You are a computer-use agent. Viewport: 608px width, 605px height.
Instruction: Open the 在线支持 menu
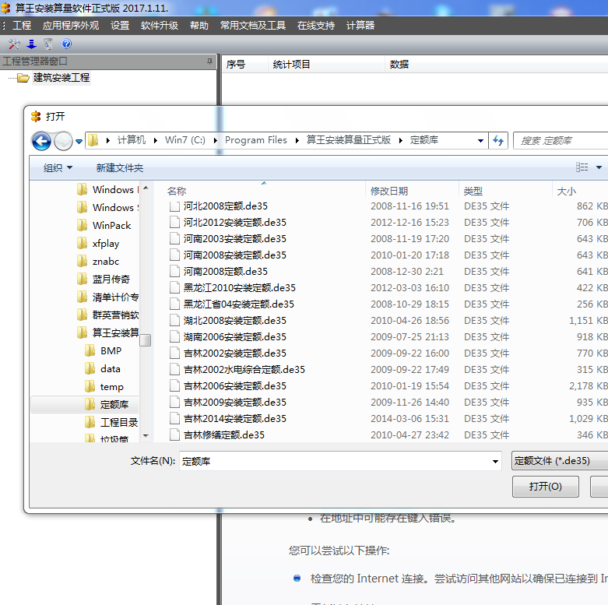click(x=315, y=26)
